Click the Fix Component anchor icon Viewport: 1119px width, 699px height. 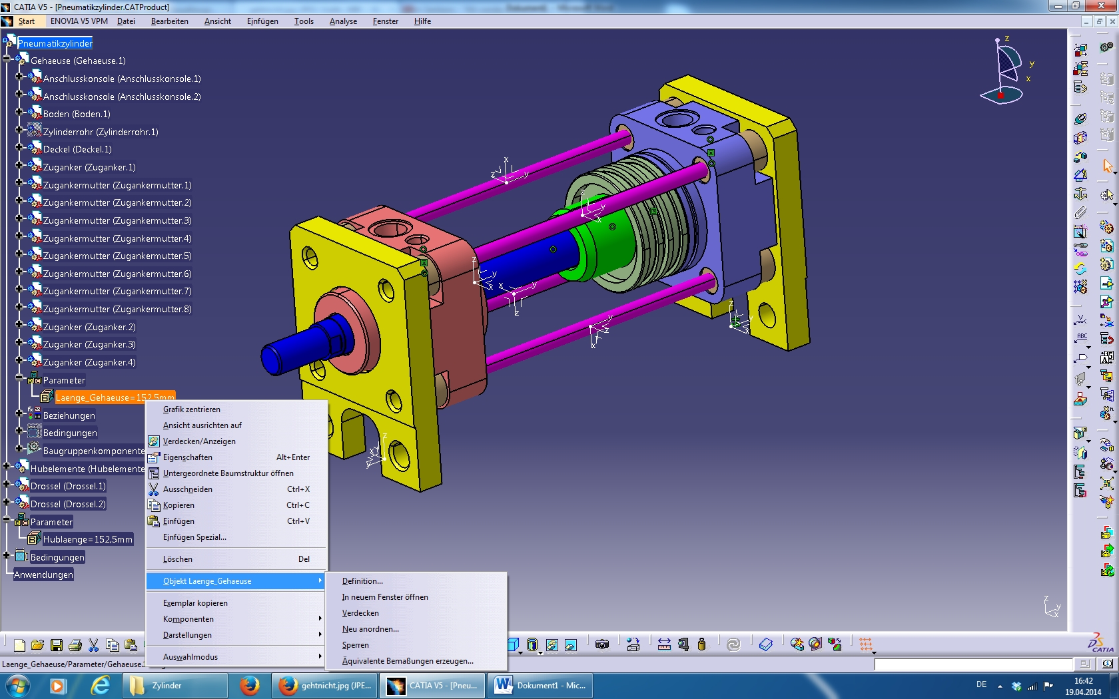click(x=1080, y=194)
